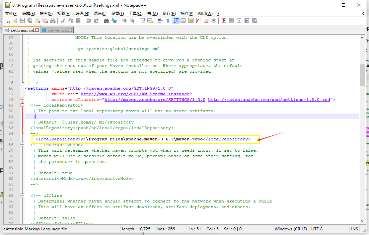Click the save recorded macro icon
The height and width of the screenshot is (235, 369).
[x=255, y=21]
